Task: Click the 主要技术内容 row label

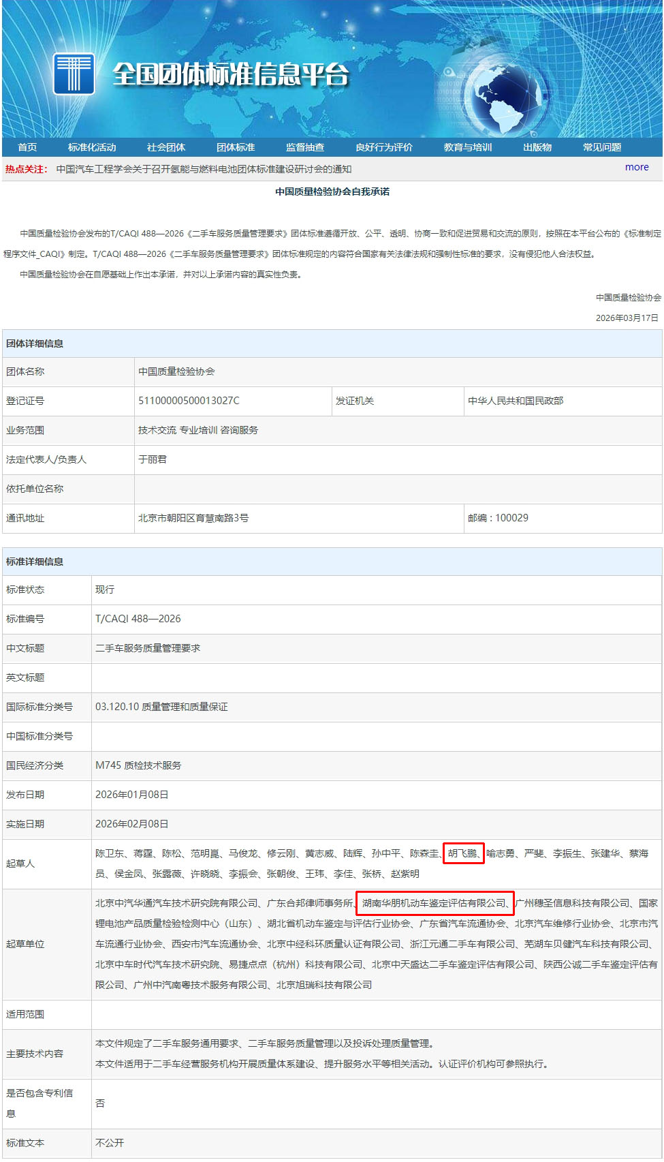Action: tap(35, 1054)
